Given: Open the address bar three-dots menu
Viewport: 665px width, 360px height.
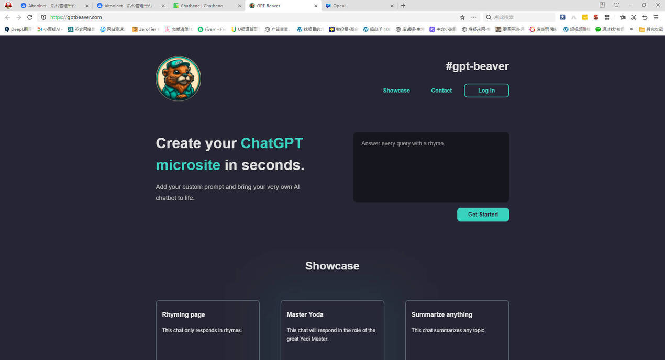Looking at the screenshot, I should [473, 17].
